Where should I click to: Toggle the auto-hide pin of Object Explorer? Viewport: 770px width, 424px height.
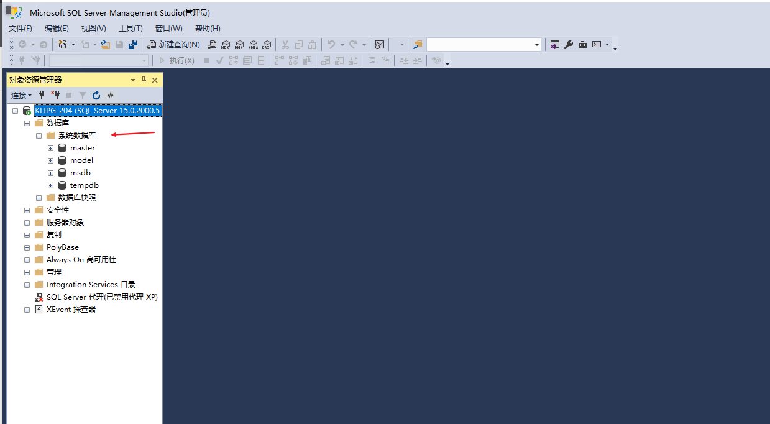144,80
